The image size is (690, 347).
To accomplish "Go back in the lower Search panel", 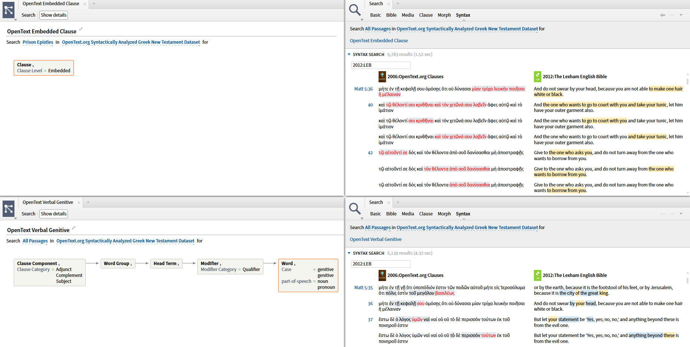I will 663,214.
